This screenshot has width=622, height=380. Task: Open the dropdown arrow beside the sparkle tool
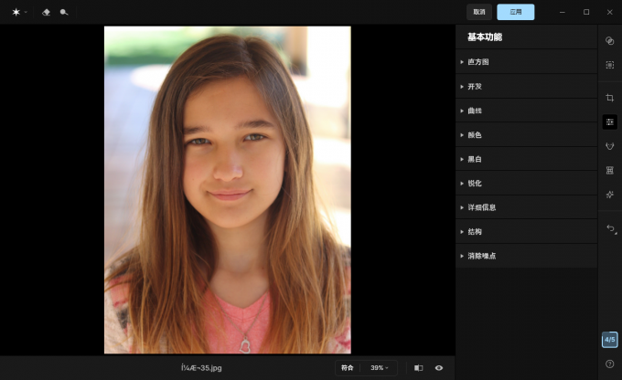(26, 12)
